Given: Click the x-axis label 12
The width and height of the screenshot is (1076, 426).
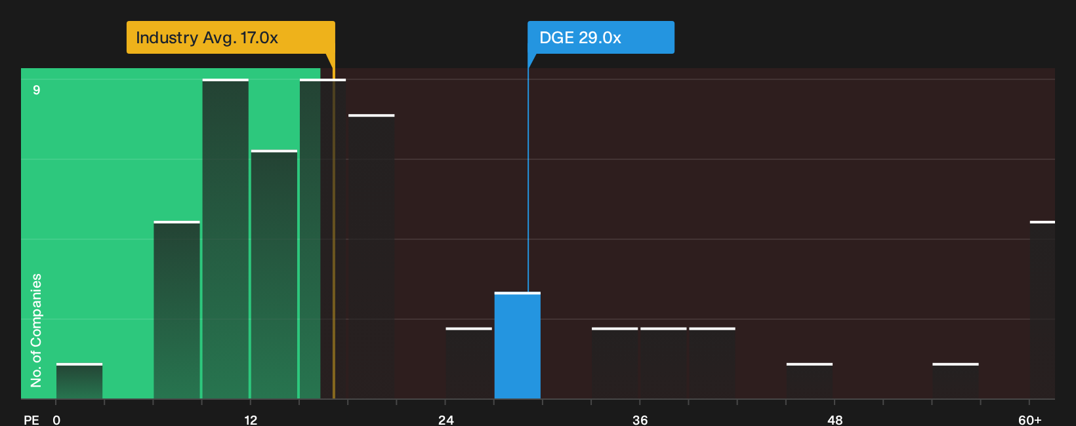Looking at the screenshot, I should click(251, 419).
